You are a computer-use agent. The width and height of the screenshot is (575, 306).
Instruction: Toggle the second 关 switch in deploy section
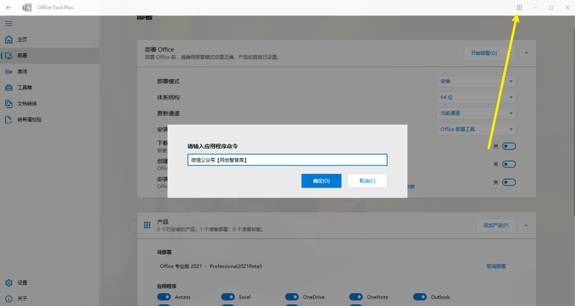[x=509, y=164]
